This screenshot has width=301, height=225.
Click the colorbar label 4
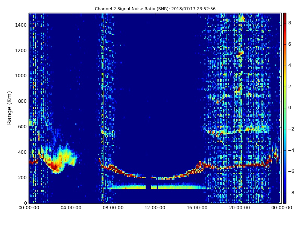[290, 65]
